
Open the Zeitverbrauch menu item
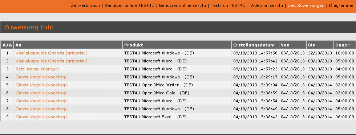pyautogui.click(x=85, y=5)
